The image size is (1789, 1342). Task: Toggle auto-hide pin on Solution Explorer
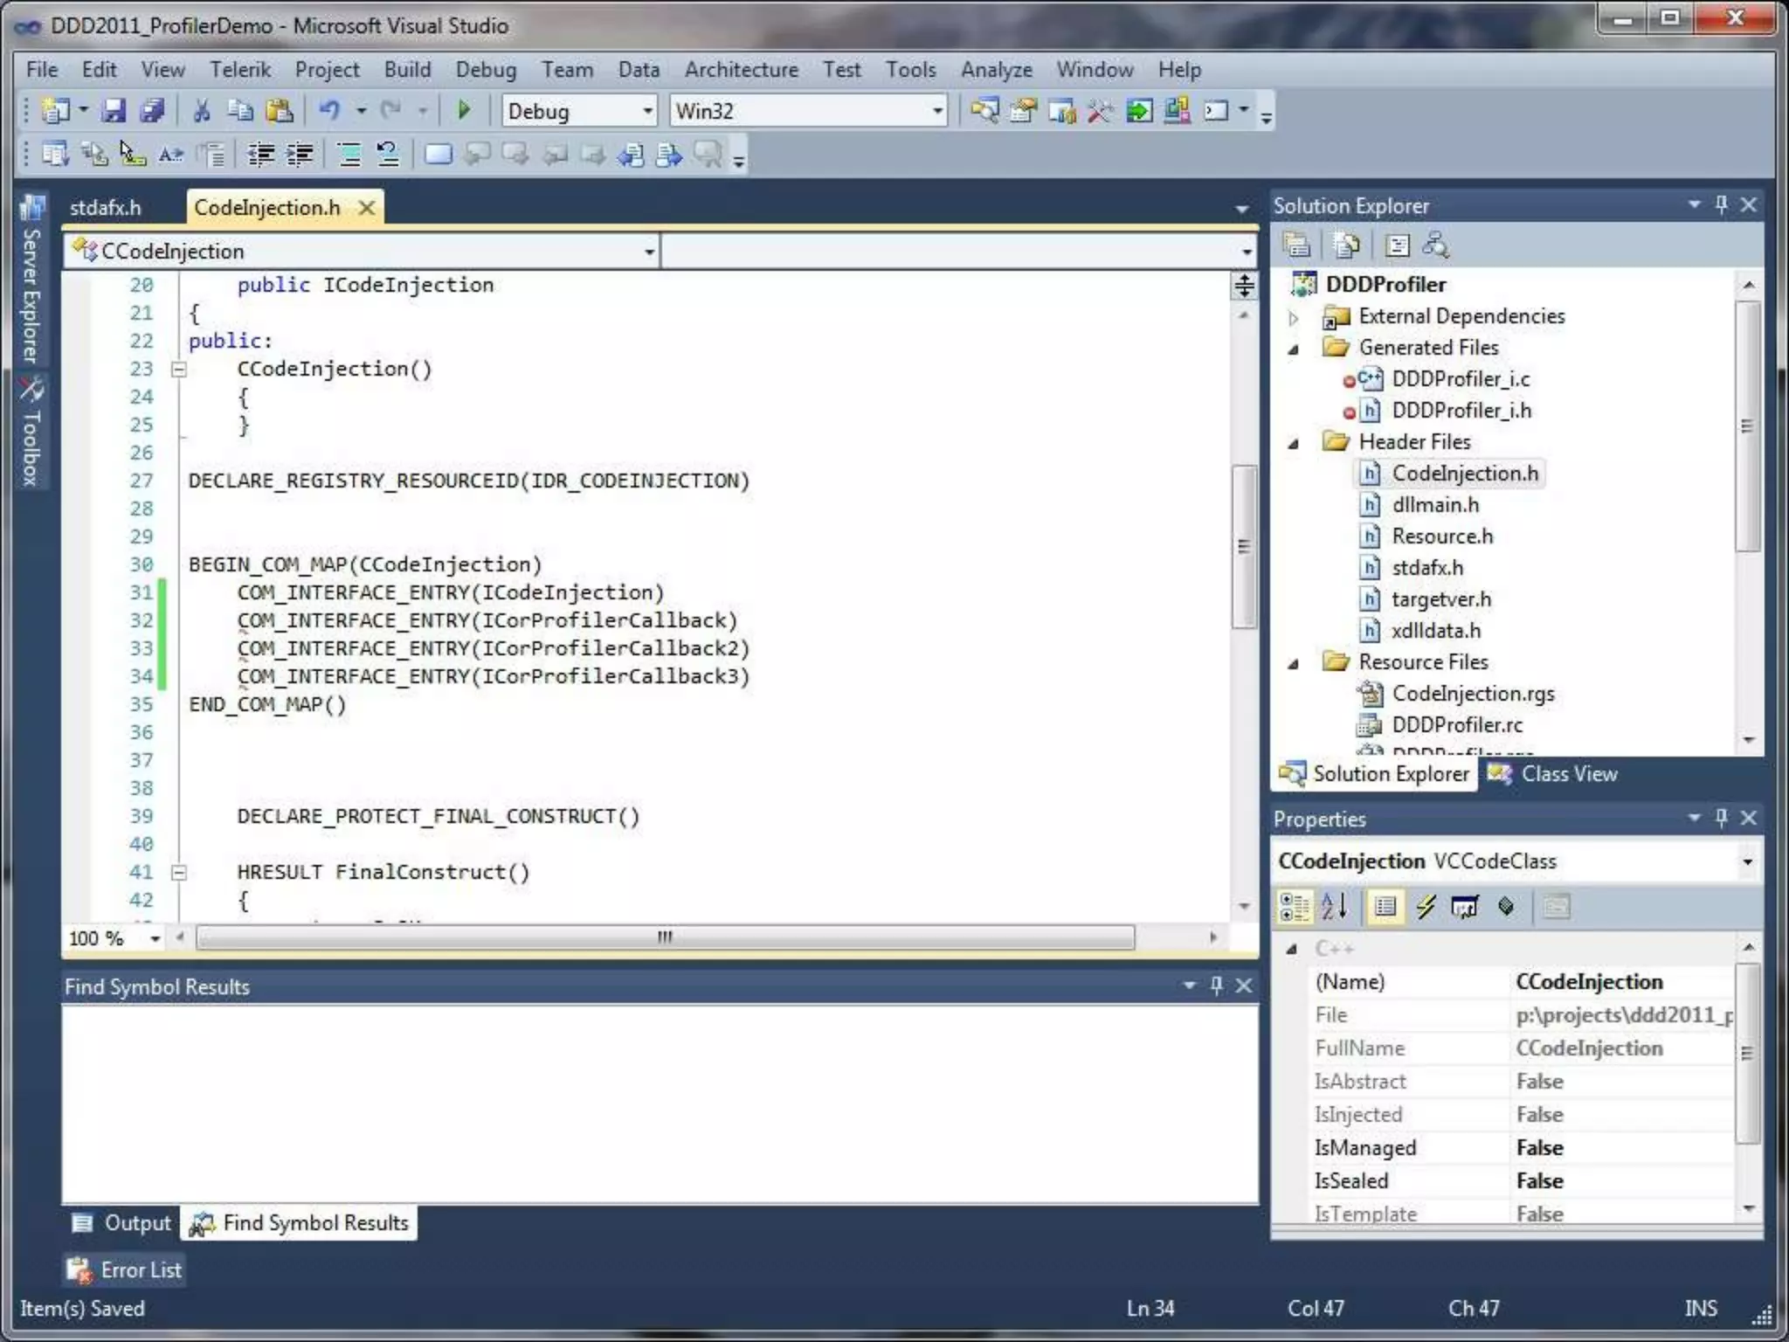pos(1721,204)
